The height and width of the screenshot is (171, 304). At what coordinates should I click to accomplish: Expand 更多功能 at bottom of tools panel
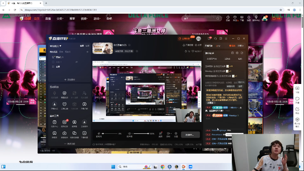(70, 144)
